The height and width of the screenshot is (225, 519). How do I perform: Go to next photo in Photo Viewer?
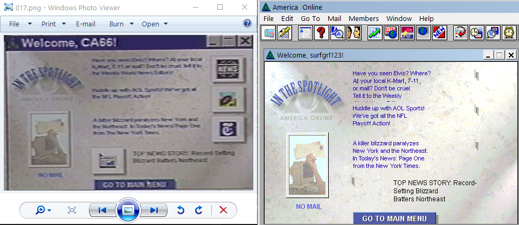click(154, 210)
